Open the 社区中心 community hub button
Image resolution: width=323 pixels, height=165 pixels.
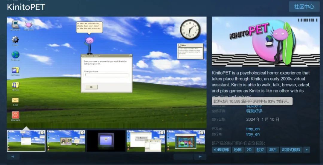304,7
